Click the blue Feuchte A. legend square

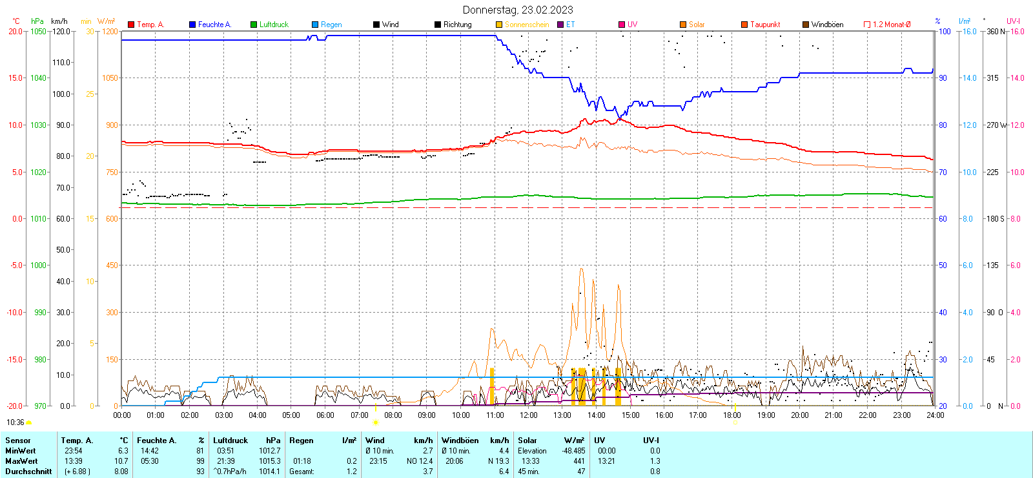[x=192, y=25]
